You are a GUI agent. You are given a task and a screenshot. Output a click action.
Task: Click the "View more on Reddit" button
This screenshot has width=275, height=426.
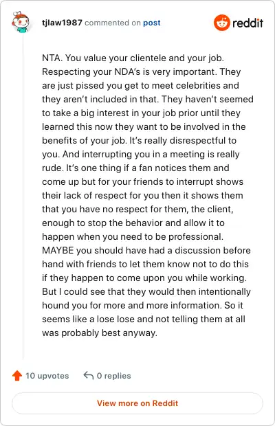[x=137, y=403]
